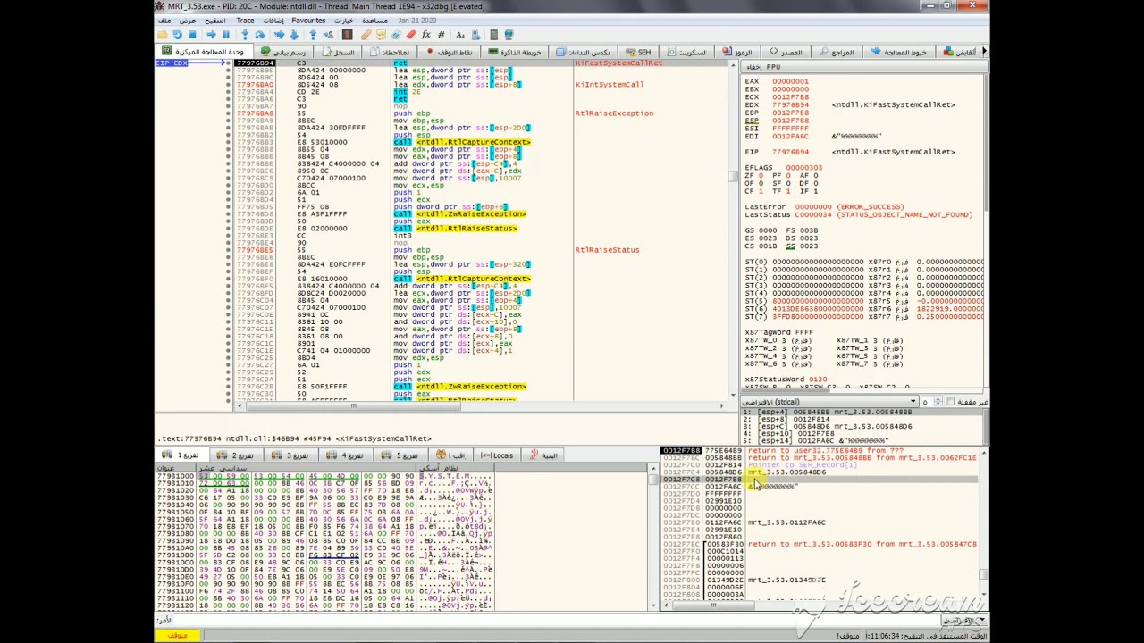Open the Calculator toolbar icon
Image resolution: width=1144 pixels, height=643 pixels.
493,35
